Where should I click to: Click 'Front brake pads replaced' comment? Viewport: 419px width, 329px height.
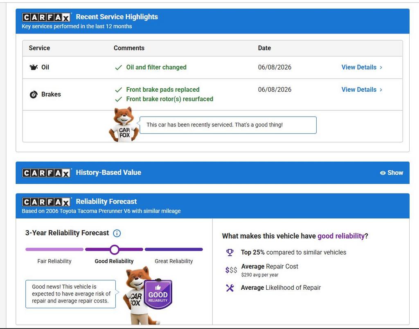tap(163, 90)
